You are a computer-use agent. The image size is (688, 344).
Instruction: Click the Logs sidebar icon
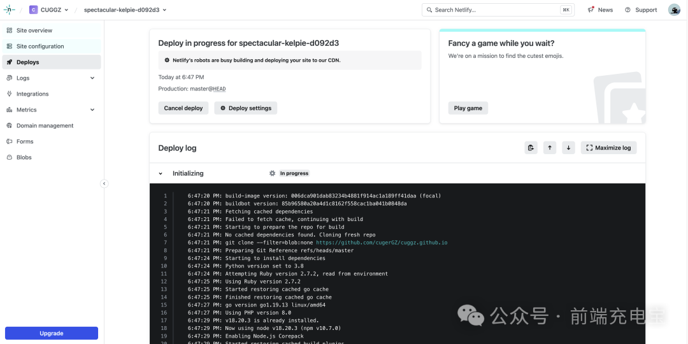coord(9,78)
